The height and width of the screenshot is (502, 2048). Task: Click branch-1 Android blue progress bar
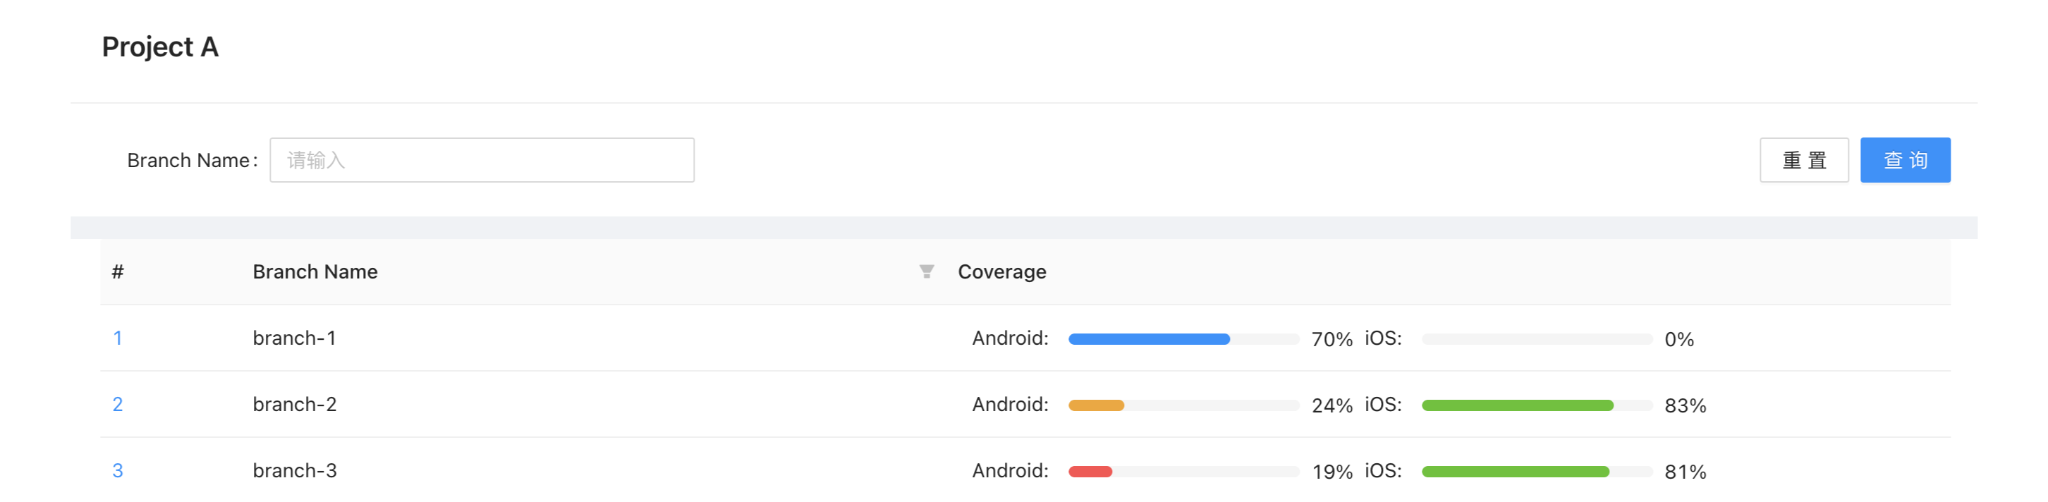(x=1184, y=339)
